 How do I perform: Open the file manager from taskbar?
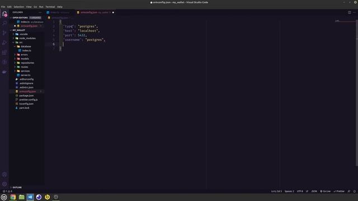(21, 197)
